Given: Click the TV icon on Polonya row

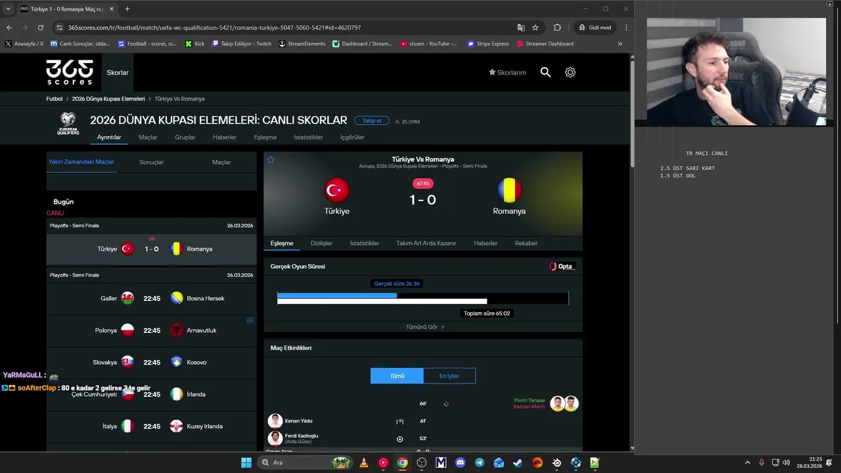Looking at the screenshot, I should click(250, 321).
